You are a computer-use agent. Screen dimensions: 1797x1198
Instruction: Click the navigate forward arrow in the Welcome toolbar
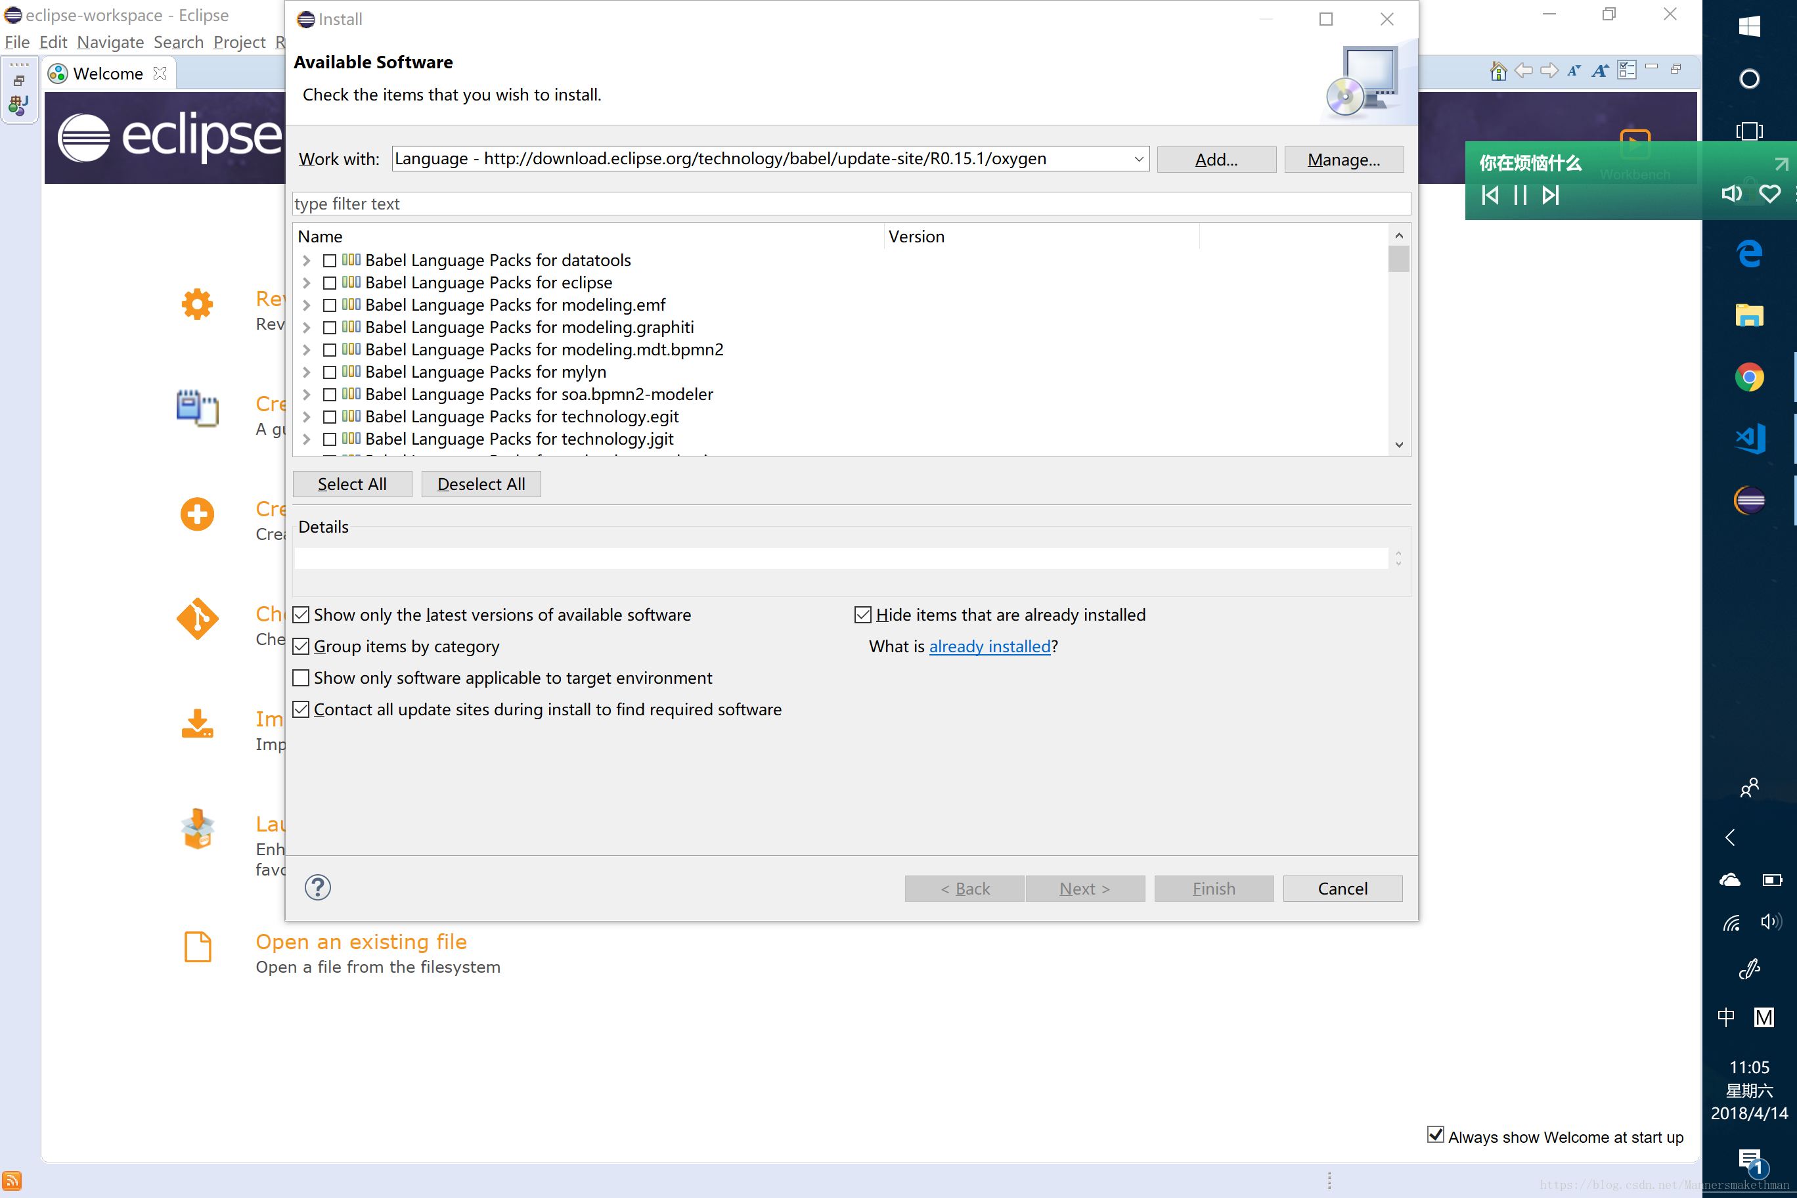(1549, 71)
